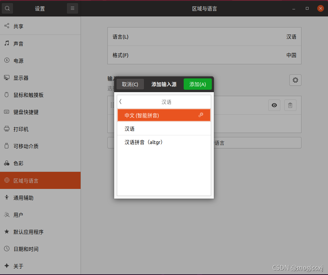Click the About icon in sidebar

click(7, 266)
